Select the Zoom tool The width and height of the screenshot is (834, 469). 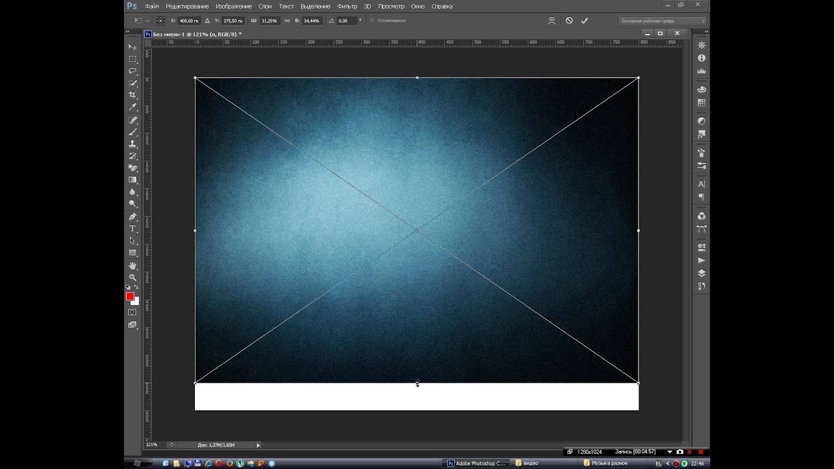[133, 277]
